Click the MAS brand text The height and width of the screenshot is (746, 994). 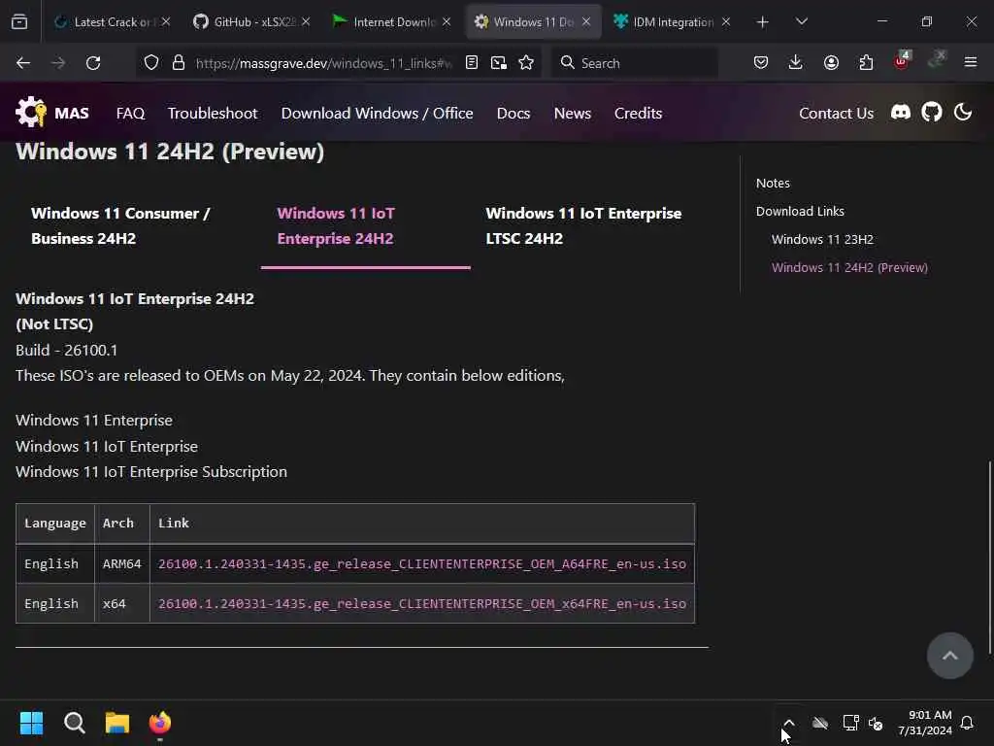(72, 113)
